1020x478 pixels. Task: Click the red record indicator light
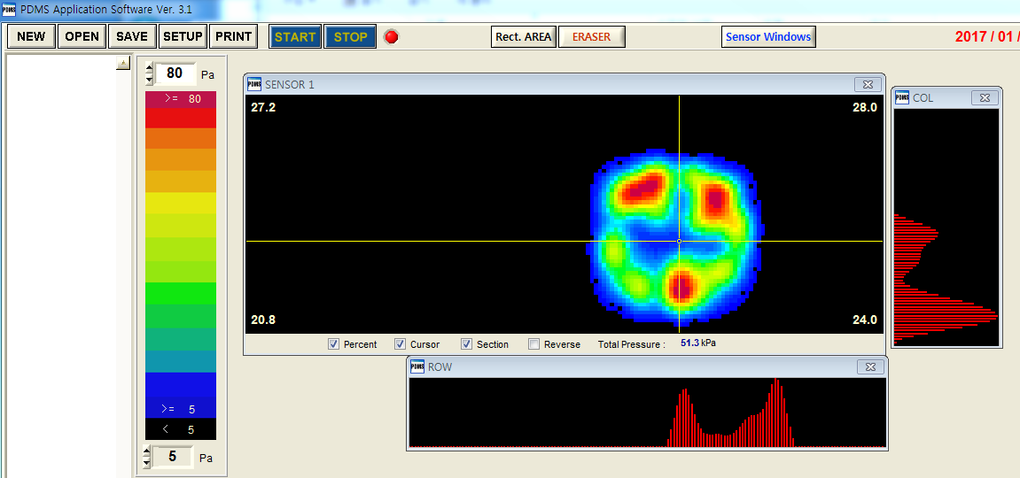click(x=392, y=37)
